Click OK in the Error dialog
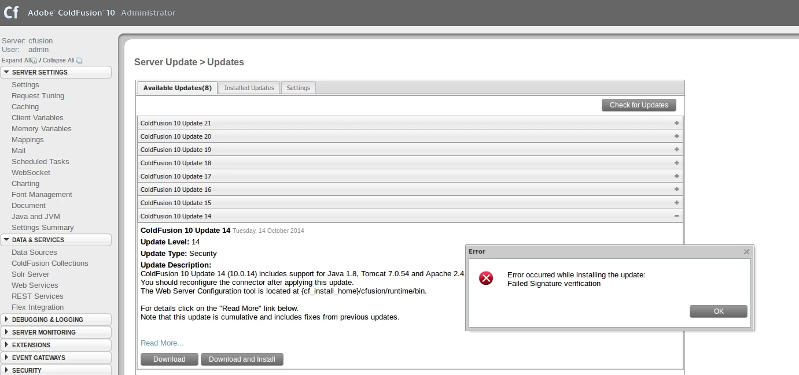799x375 pixels. [x=719, y=311]
